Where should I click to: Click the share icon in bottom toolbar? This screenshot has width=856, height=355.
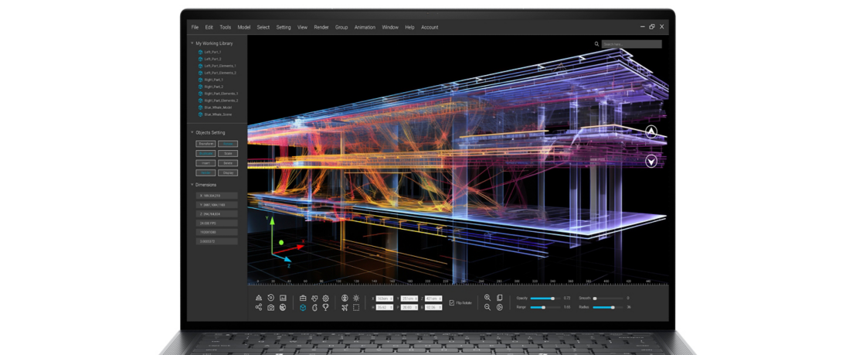coord(259,308)
